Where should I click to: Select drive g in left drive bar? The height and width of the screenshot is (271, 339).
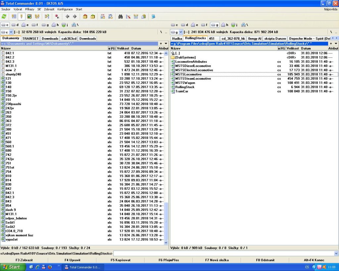coord(45,25)
